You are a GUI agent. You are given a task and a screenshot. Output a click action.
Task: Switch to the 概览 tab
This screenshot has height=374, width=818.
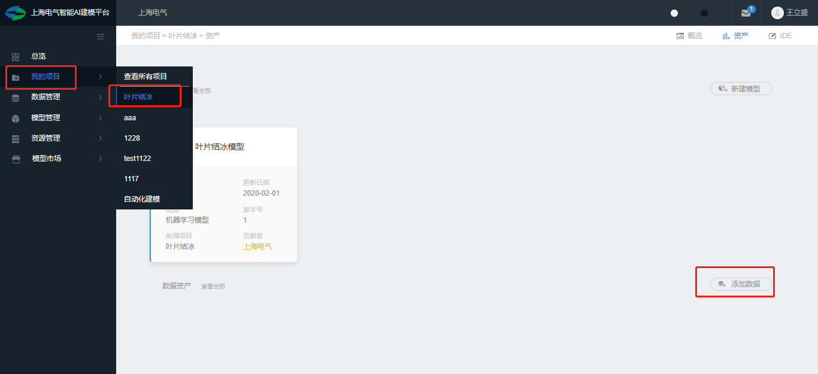point(689,36)
